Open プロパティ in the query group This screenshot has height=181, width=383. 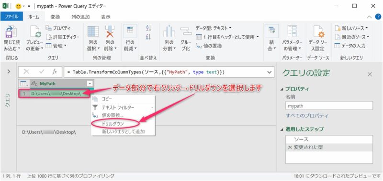coord(58,28)
